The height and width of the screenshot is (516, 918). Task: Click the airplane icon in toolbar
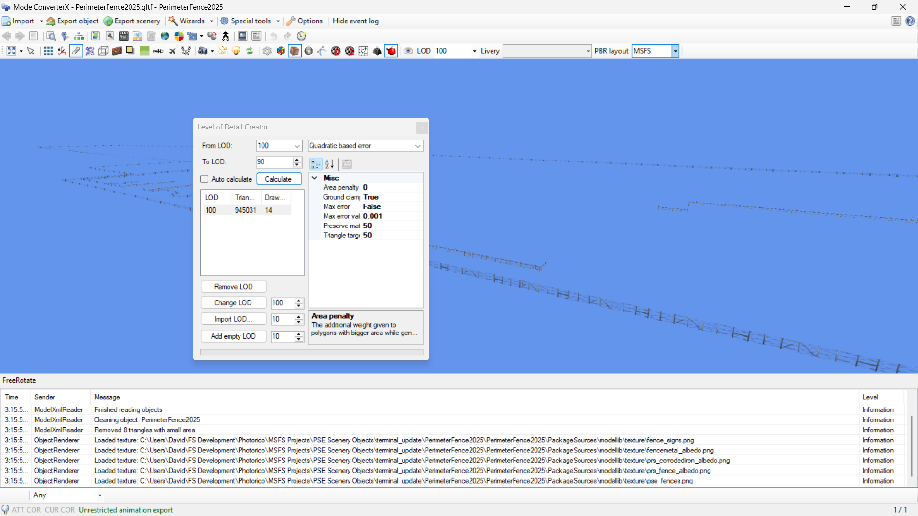[x=172, y=51]
